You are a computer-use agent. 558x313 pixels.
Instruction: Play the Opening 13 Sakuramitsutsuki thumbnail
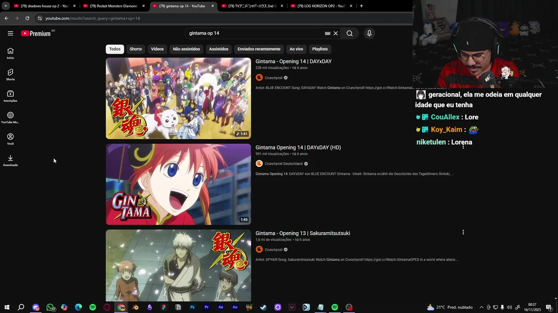pyautogui.click(x=178, y=266)
